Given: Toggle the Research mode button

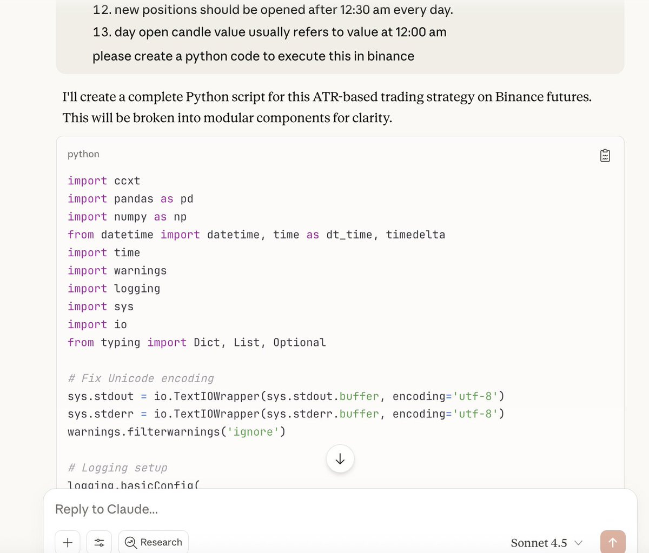Looking at the screenshot, I should [x=154, y=542].
